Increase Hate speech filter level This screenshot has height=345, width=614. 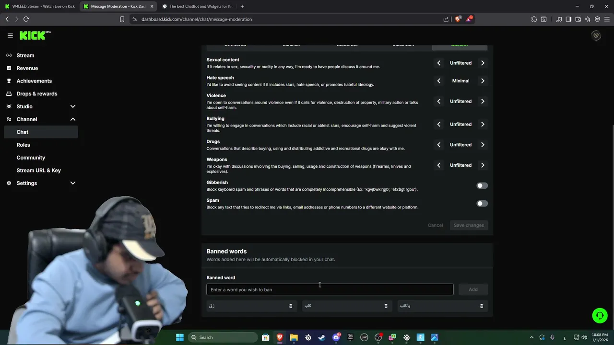(x=483, y=81)
